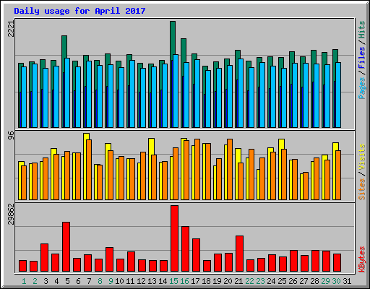The width and height of the screenshot is (370, 289).
Task: Click day 9 on the x-axis
Action: 111,281
